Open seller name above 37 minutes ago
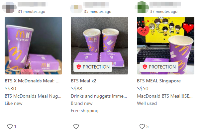The height and width of the screenshot is (134, 201). (165, 4)
